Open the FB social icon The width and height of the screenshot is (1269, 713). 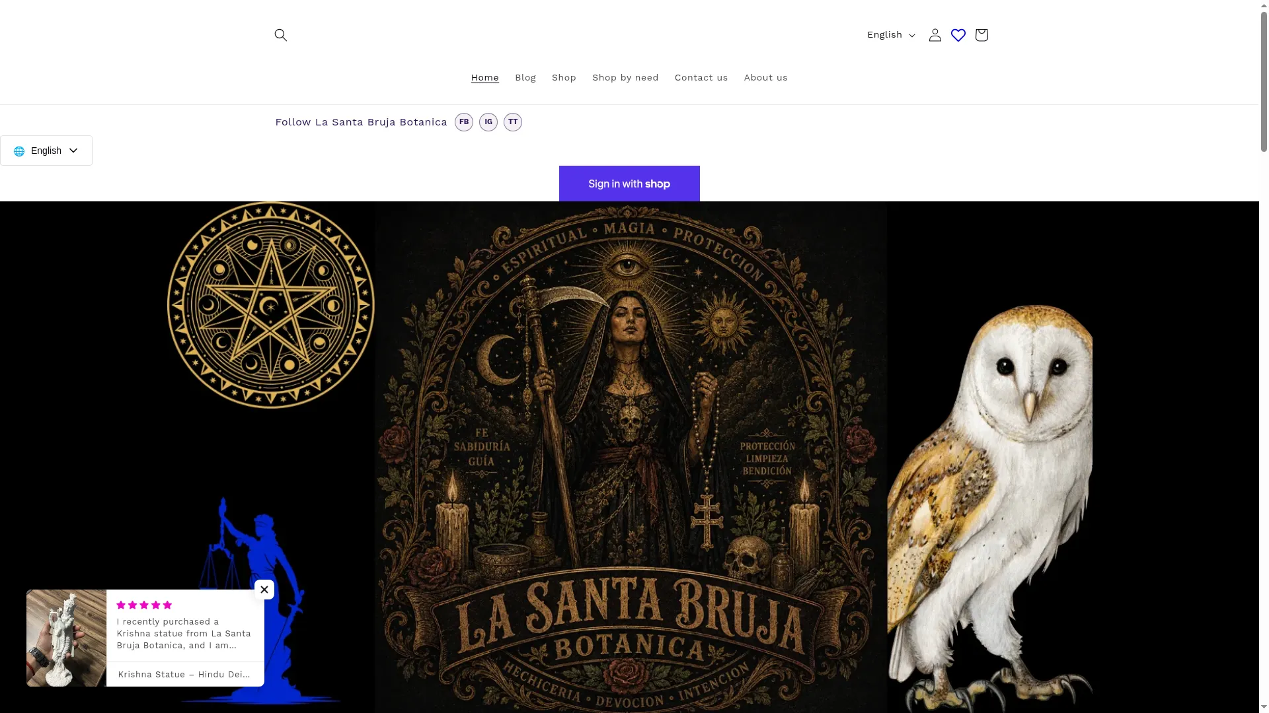(464, 122)
